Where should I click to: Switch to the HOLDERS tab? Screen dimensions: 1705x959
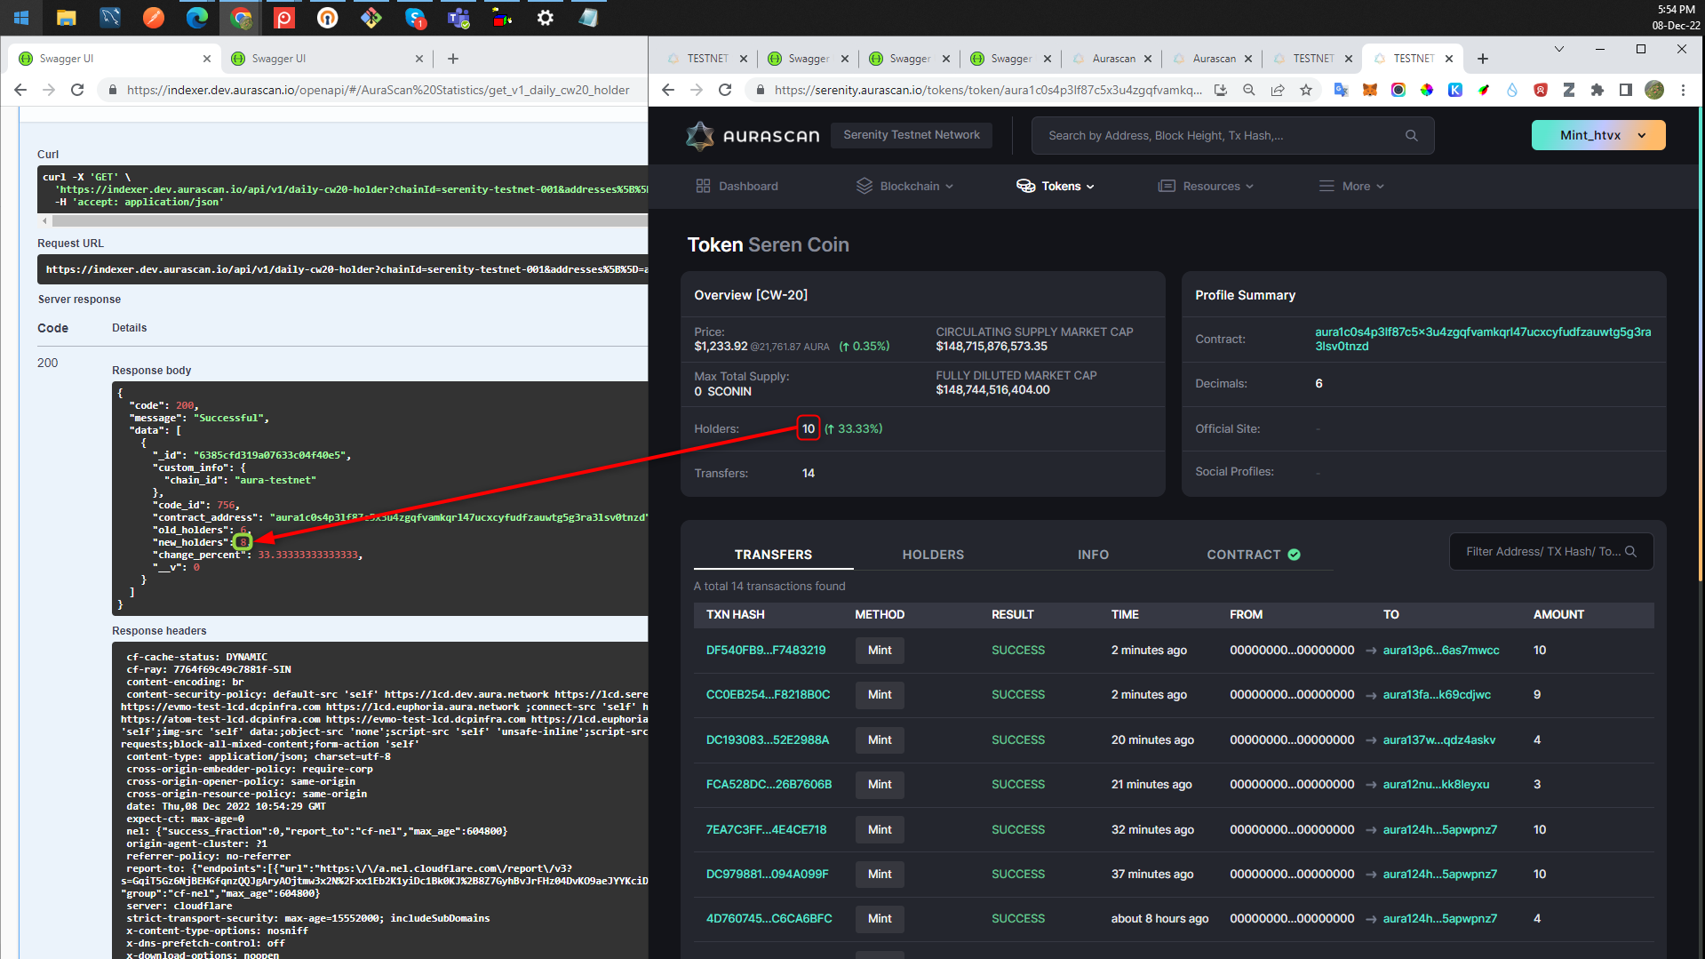coord(933,555)
